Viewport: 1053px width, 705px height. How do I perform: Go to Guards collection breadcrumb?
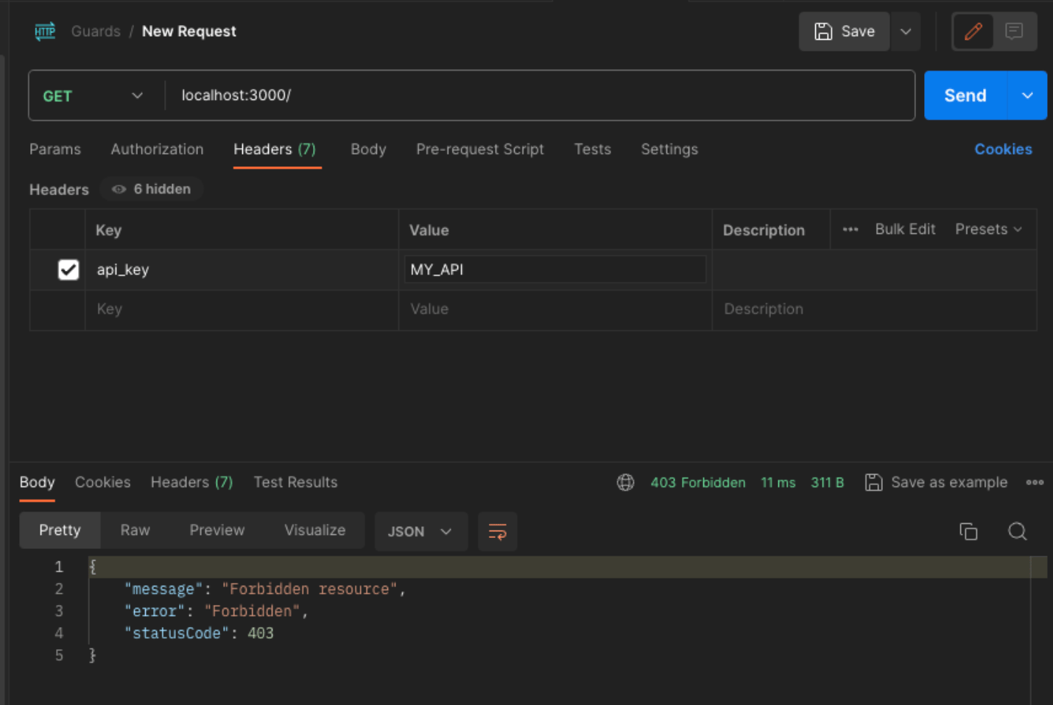(96, 32)
